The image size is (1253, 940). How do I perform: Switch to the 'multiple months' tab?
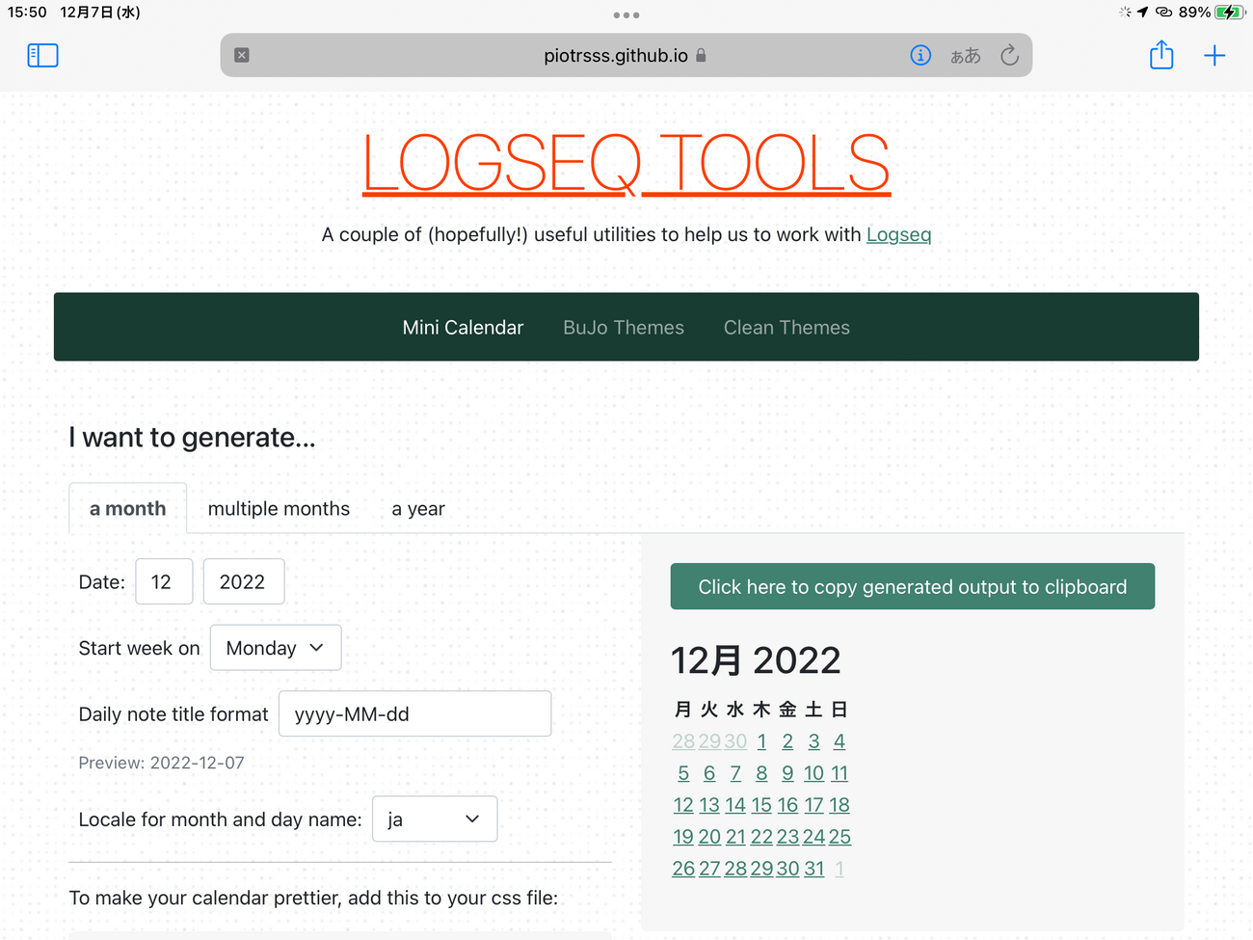click(x=279, y=508)
